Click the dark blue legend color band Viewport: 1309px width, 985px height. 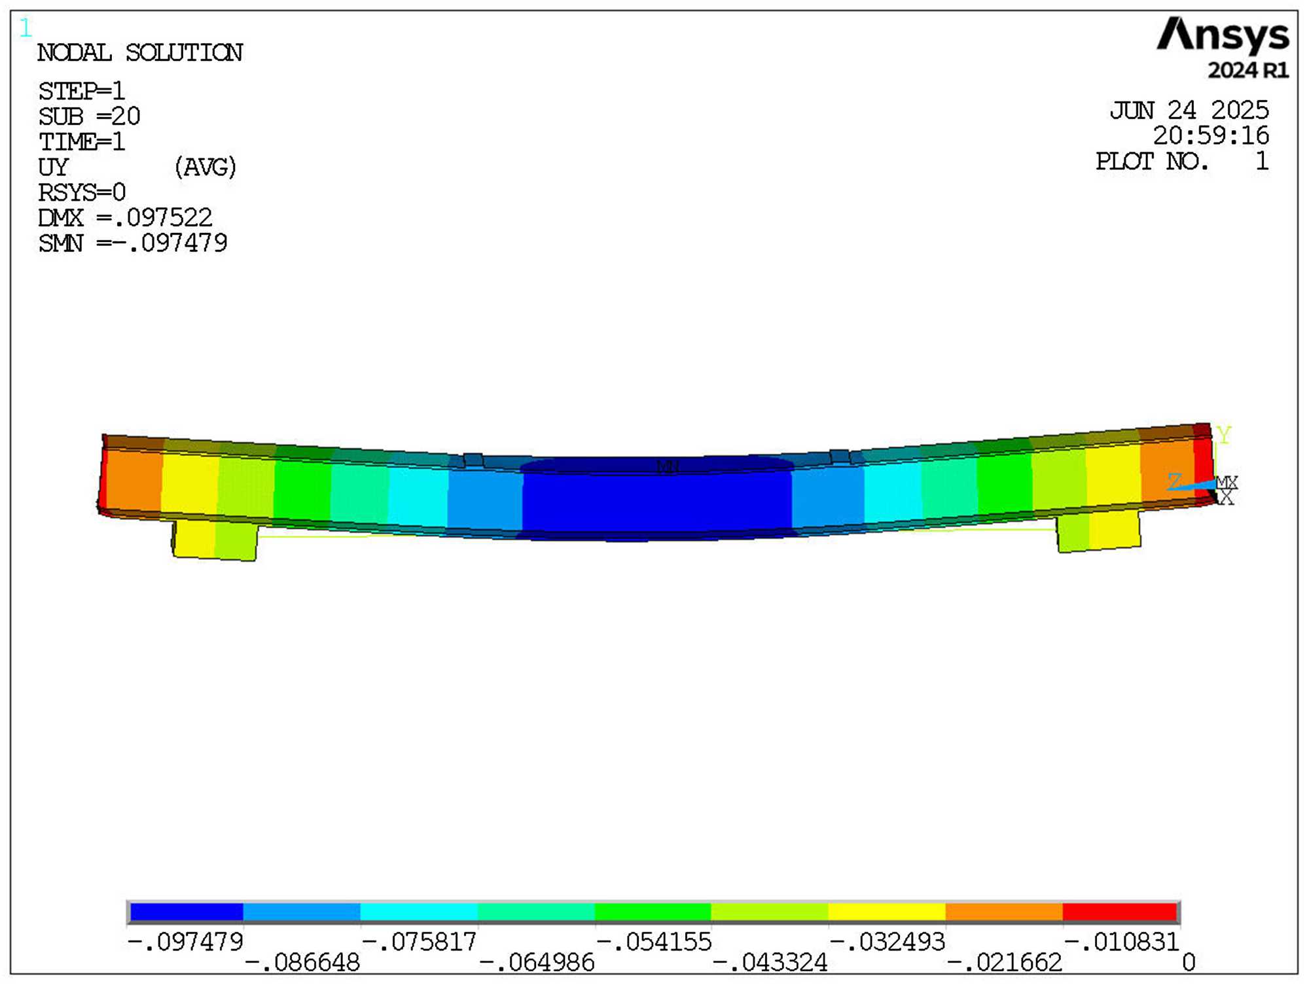pyautogui.click(x=187, y=912)
